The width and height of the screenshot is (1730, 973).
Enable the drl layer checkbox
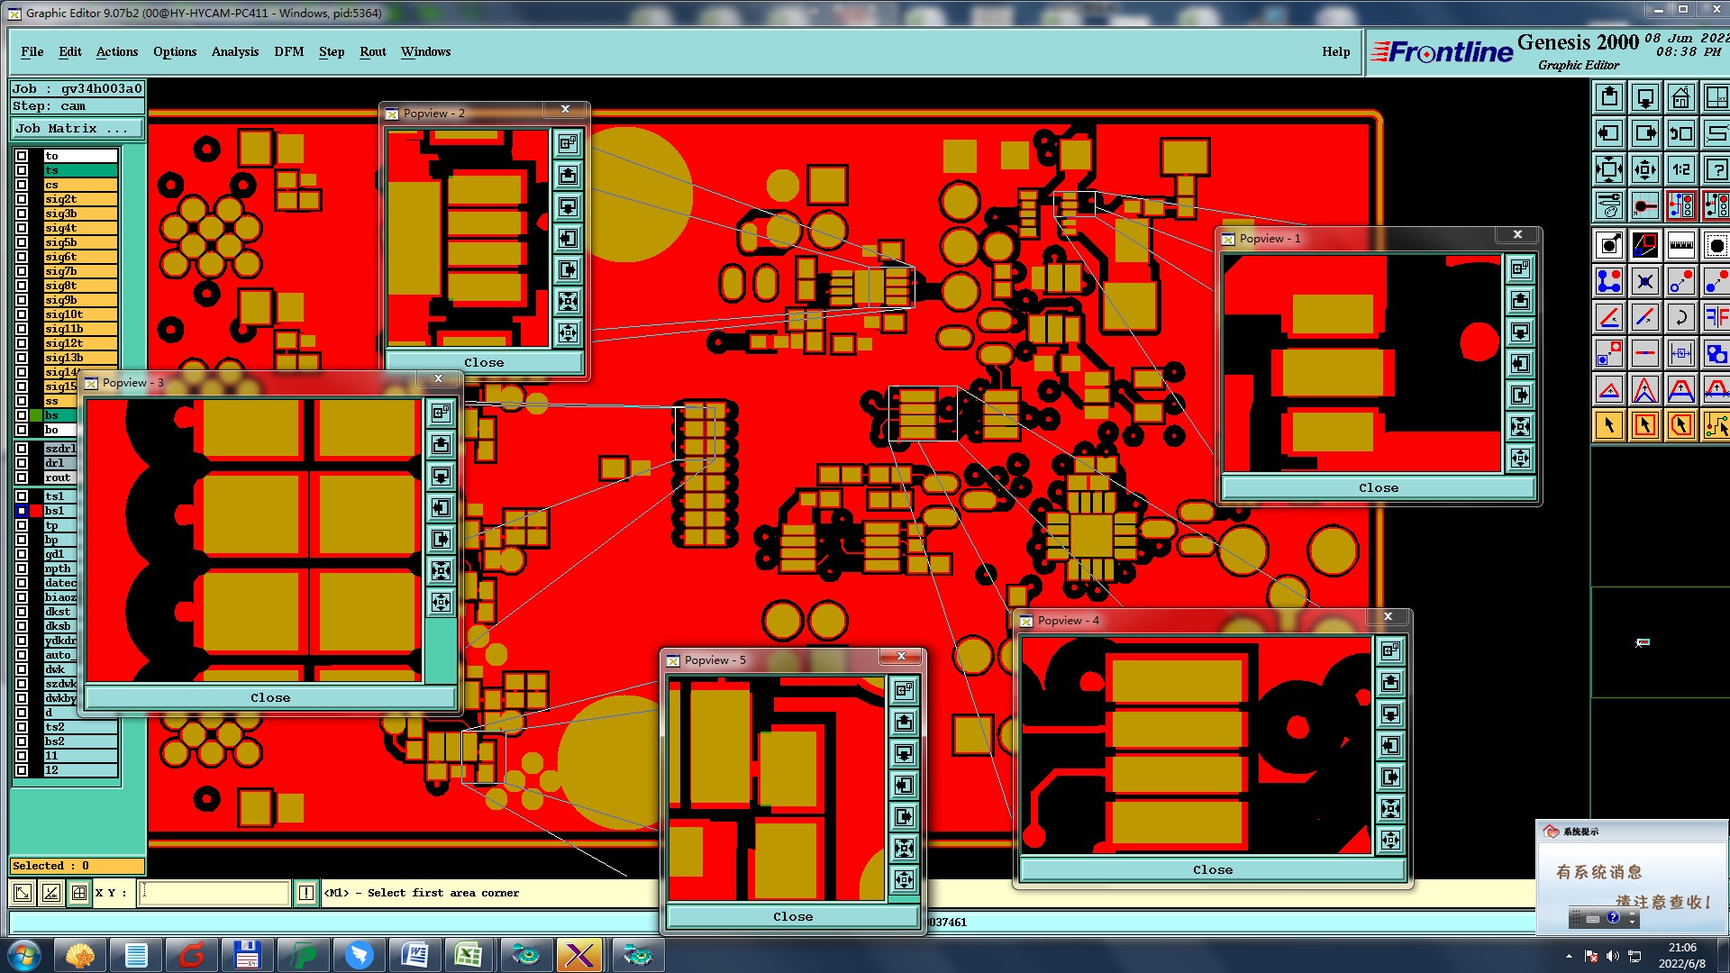(22, 463)
